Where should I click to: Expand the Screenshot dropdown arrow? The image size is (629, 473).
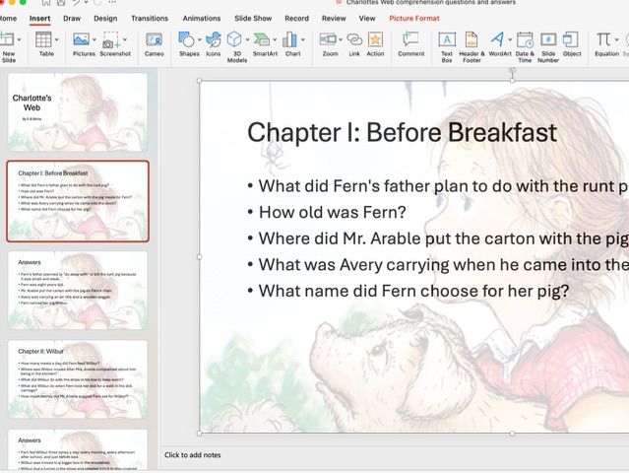click(x=125, y=39)
